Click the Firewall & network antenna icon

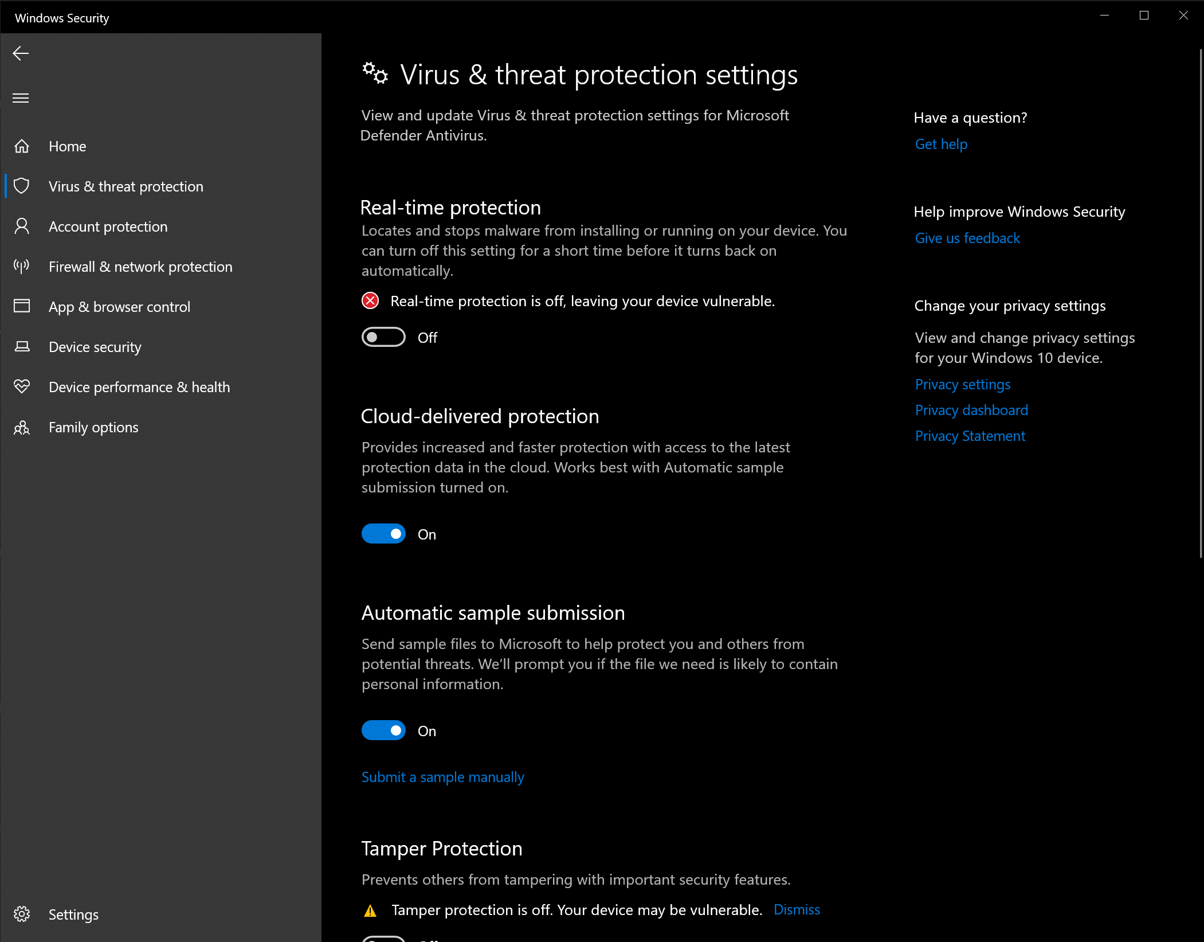tap(22, 267)
